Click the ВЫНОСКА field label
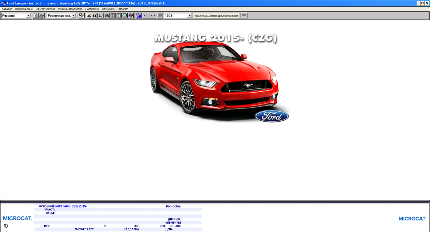Screen dimensions: 430x232 point(173,206)
